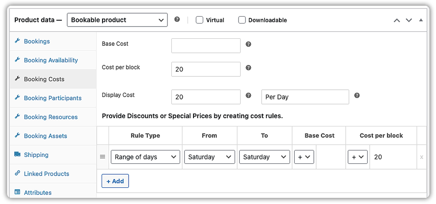Click the Rule Type column header
This screenshot has height=204, width=436.
(146, 136)
